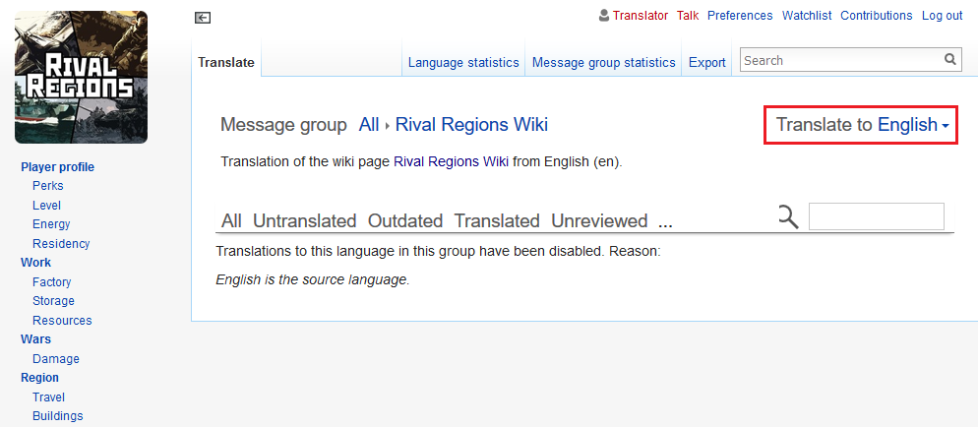Switch to the Translate tab

225,63
